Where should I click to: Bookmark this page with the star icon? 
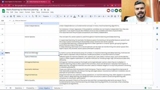[x=108, y=5]
